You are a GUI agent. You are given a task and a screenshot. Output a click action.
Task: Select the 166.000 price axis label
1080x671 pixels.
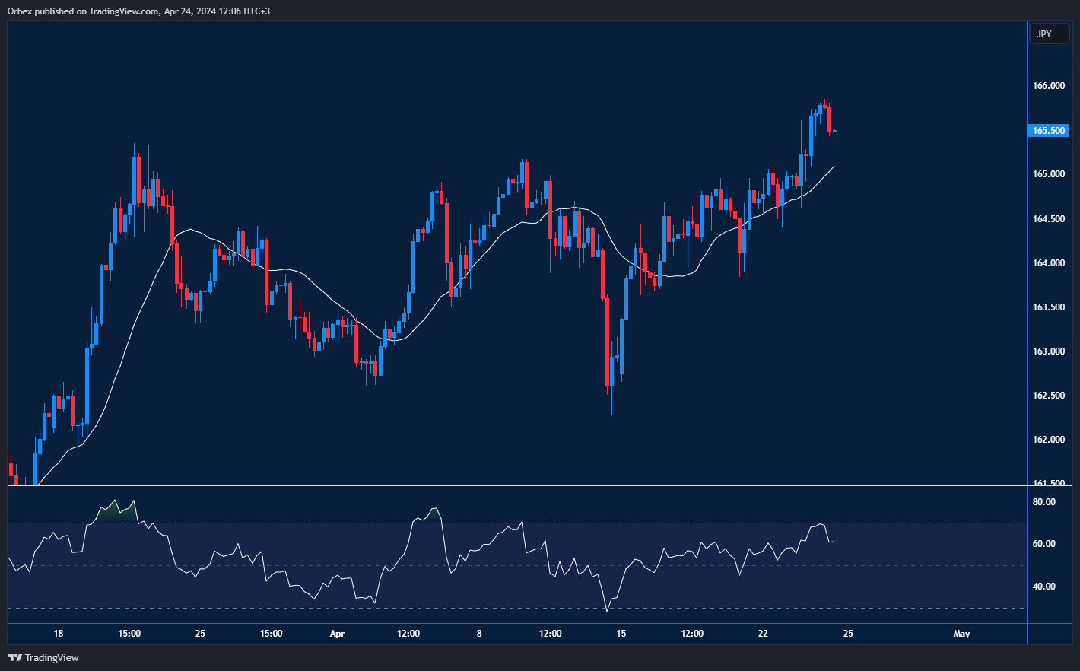[x=1048, y=86]
